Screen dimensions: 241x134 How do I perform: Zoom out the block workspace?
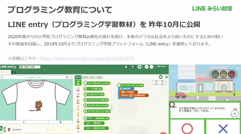point(154,83)
